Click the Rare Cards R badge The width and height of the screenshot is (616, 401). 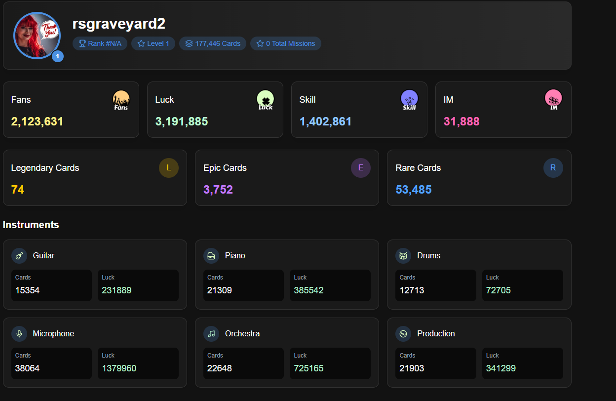tap(553, 168)
